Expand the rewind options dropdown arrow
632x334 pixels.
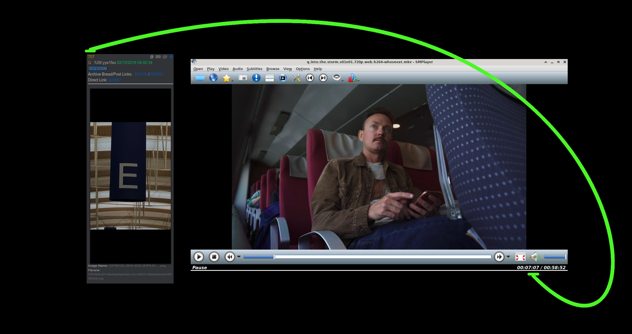click(x=239, y=257)
